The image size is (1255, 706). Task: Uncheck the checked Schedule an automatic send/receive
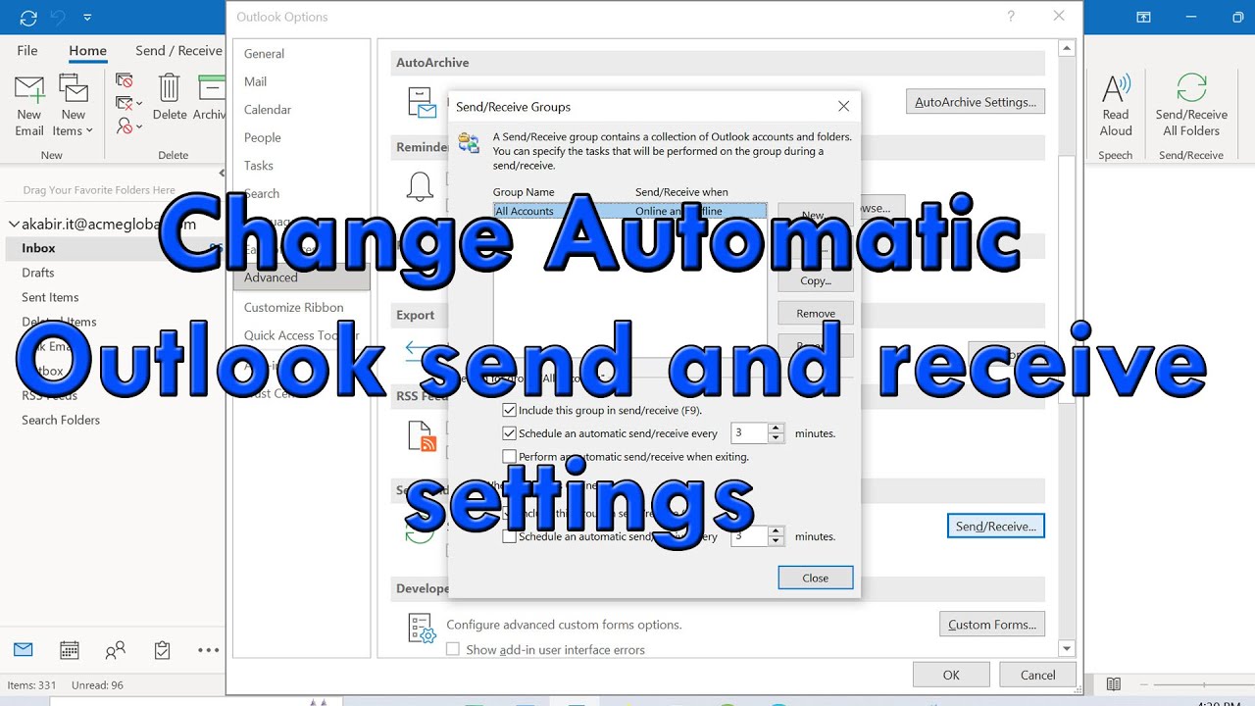[x=509, y=432]
